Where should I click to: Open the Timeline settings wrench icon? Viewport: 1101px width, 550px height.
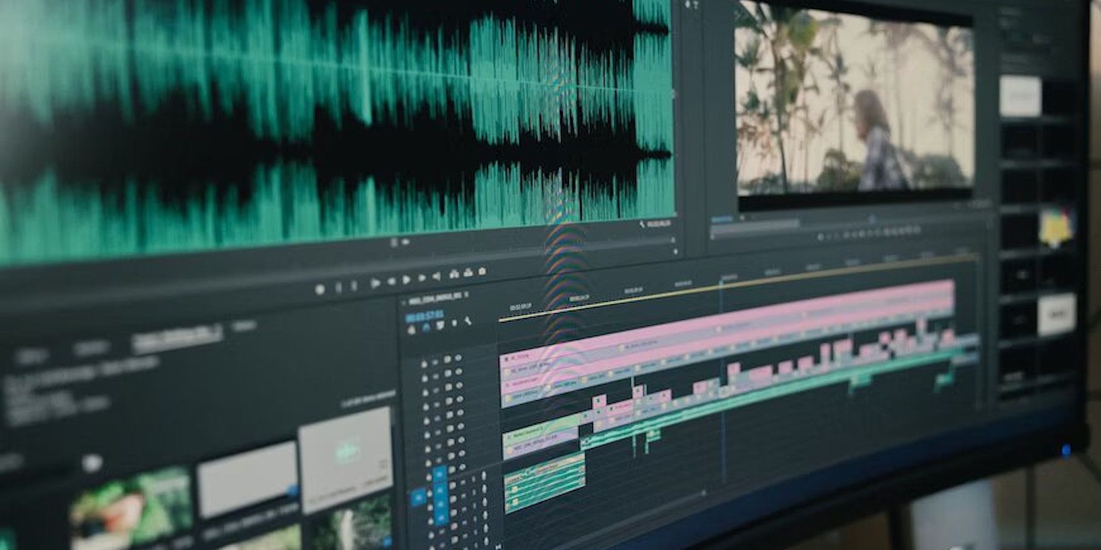[x=468, y=321]
